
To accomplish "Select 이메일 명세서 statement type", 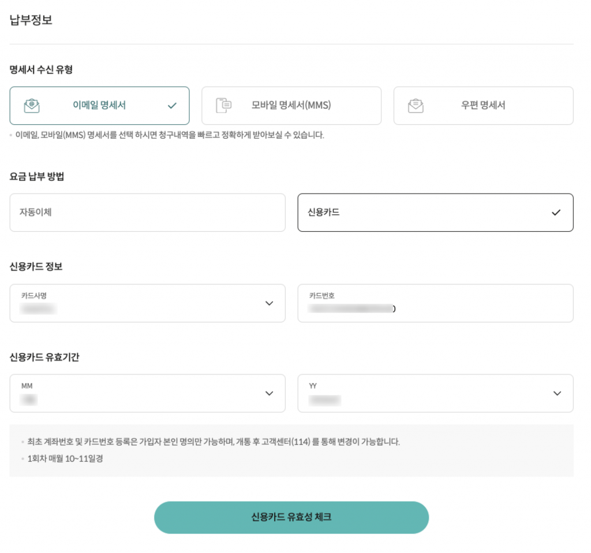I will (99, 106).
